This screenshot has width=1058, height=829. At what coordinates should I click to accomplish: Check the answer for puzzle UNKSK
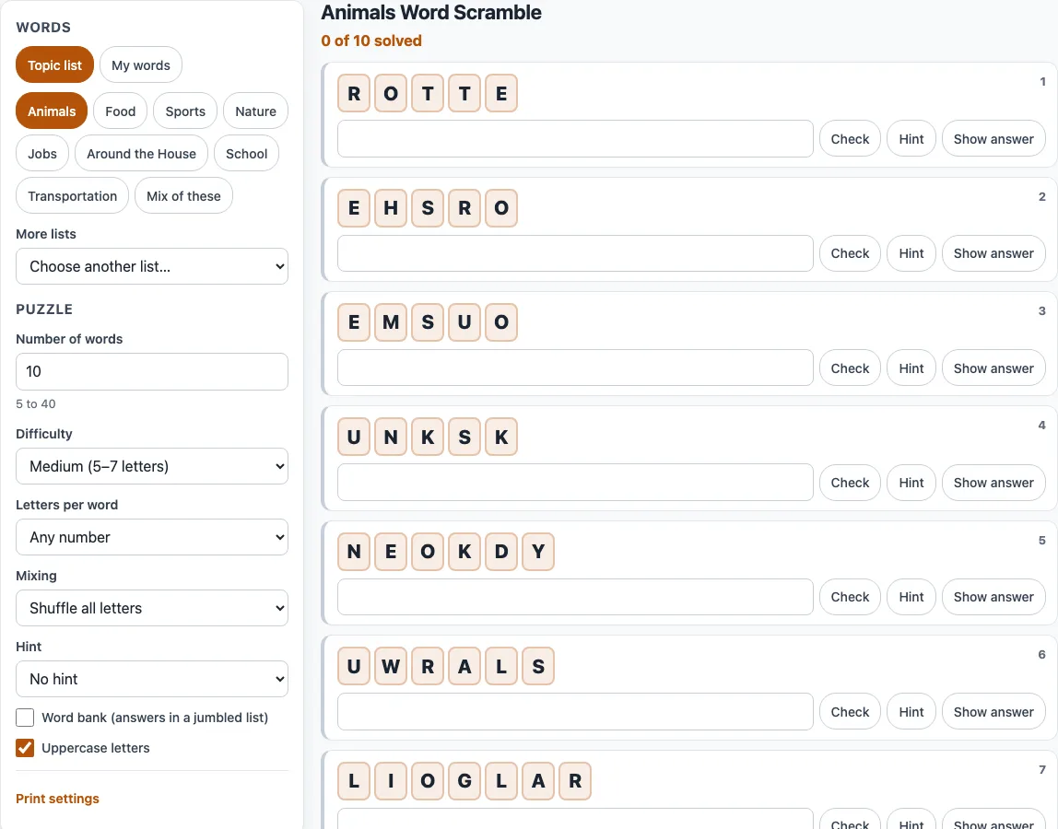850,483
